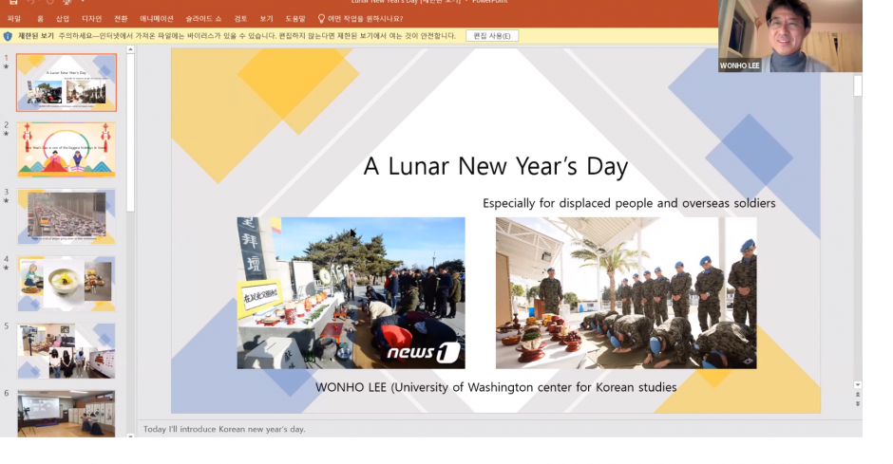Click the thumbnail panel scrollbar thumb
Image resolution: width=893 pixels, height=464 pixels.
coord(130,133)
